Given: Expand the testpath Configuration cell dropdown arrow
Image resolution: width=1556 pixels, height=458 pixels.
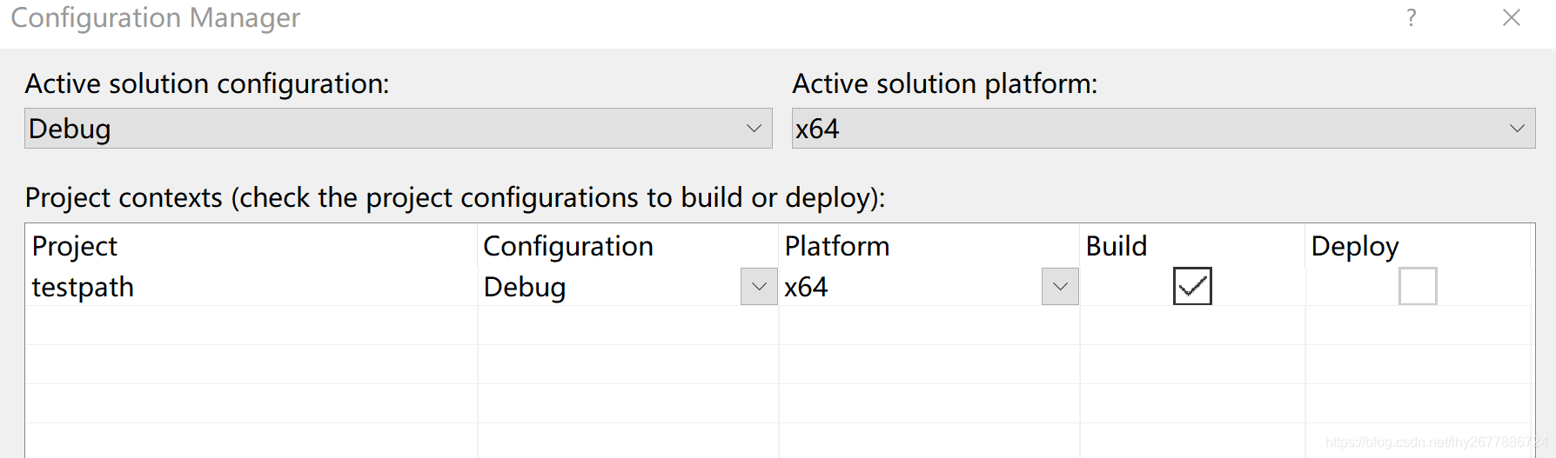Looking at the screenshot, I should (x=759, y=287).
